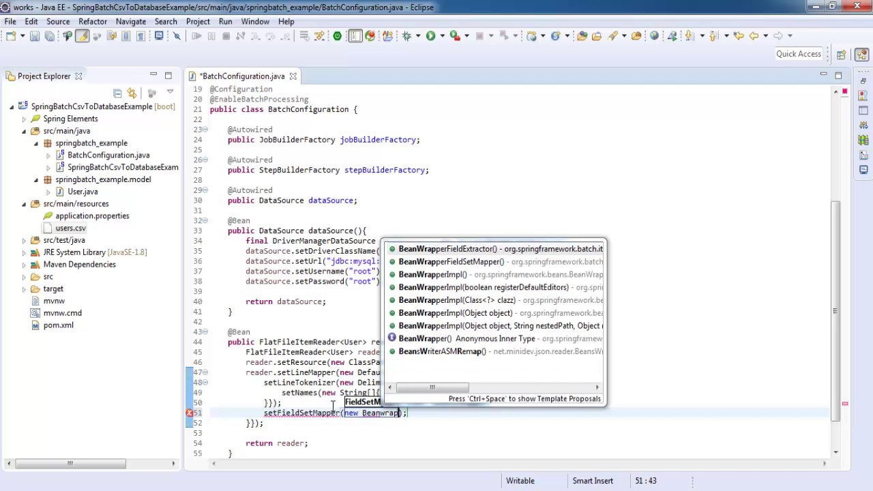Image resolution: width=873 pixels, height=491 pixels.
Task: Open the Project Explorer view menu dropdown
Action: (170, 93)
